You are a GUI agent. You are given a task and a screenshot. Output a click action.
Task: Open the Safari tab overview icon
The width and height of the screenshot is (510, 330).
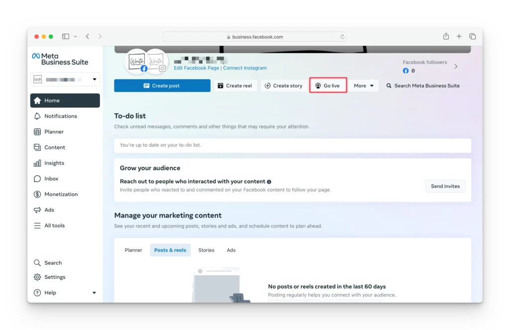click(x=472, y=36)
